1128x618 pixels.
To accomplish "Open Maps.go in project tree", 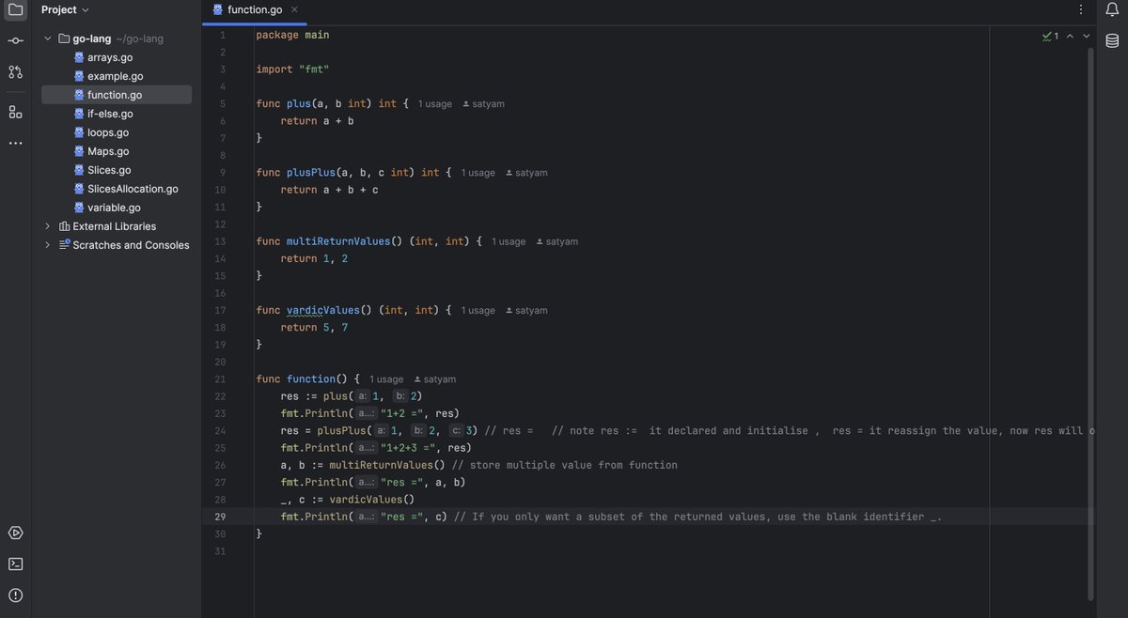I will pos(108,151).
